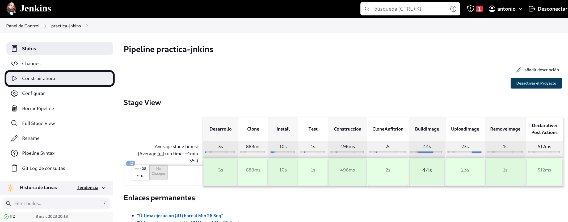This screenshot has width=568, height=222.
Task: Click the Status document icon
Action: click(x=14, y=48)
